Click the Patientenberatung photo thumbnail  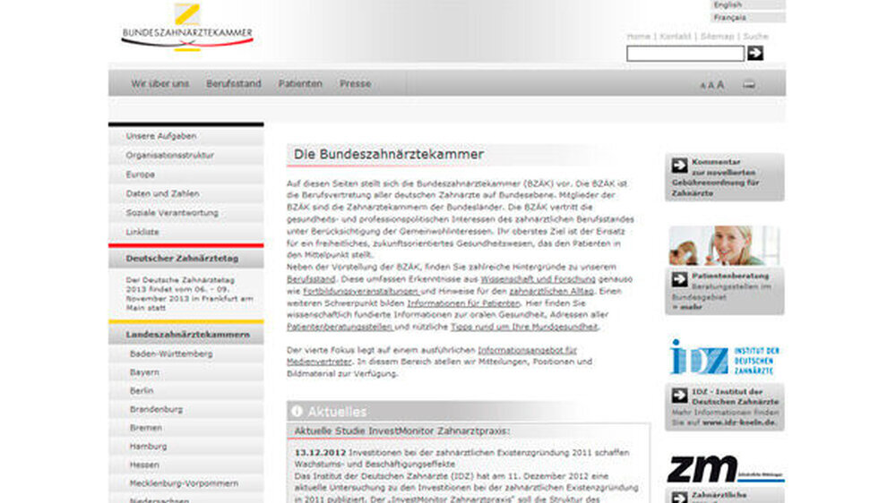click(x=724, y=245)
